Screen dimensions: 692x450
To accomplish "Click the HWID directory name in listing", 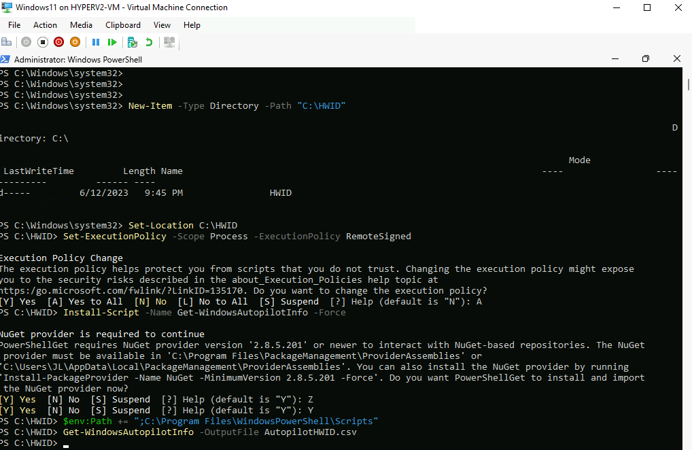I will click(x=281, y=193).
